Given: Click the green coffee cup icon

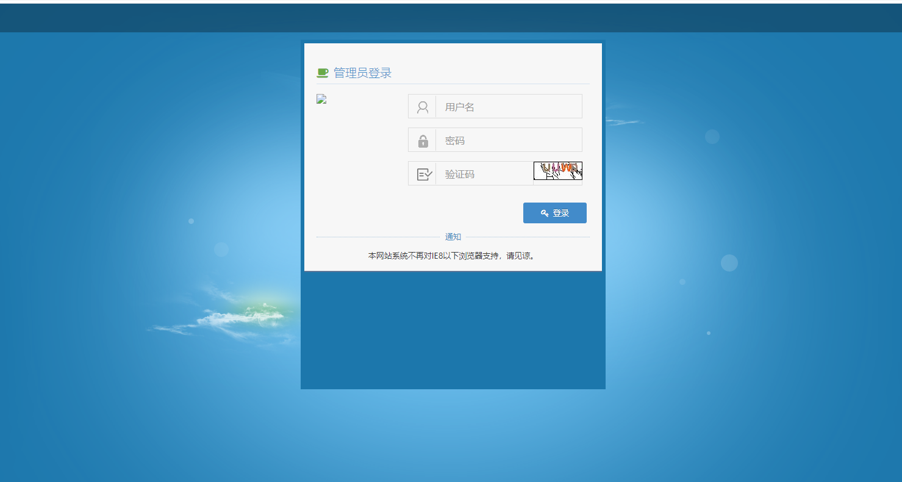Looking at the screenshot, I should (323, 73).
